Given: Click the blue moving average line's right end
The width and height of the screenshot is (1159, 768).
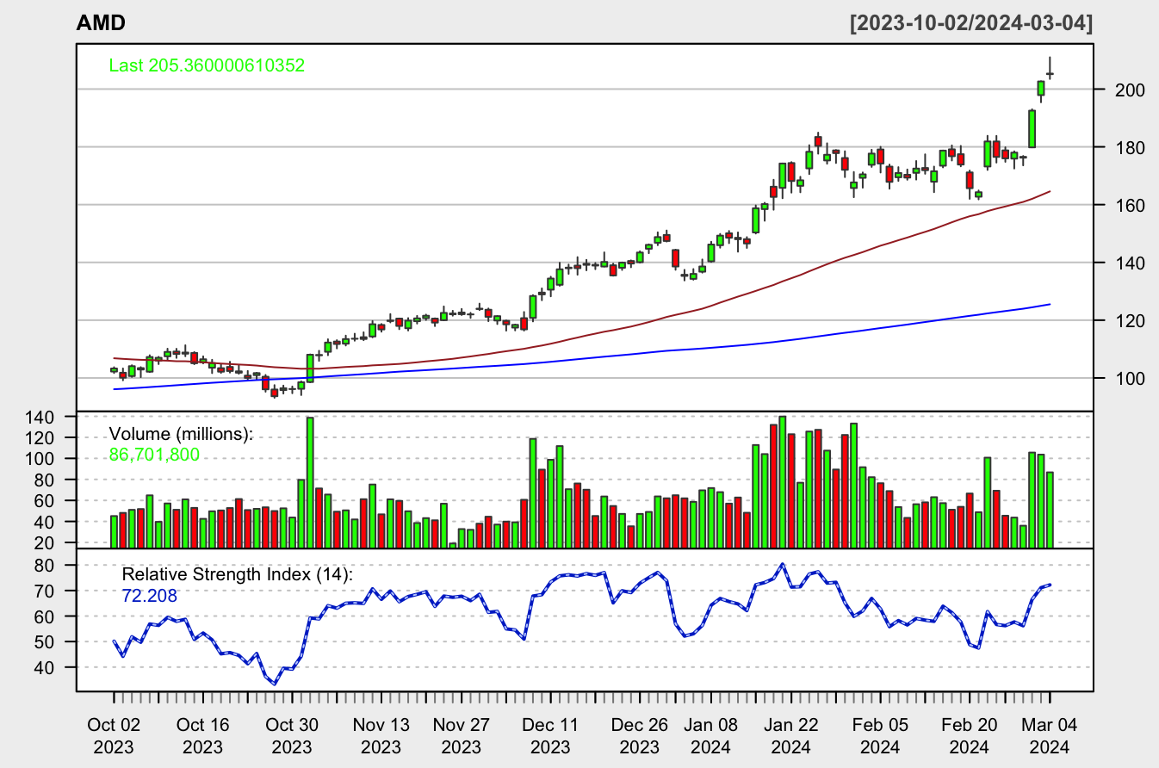Looking at the screenshot, I should (x=1049, y=304).
